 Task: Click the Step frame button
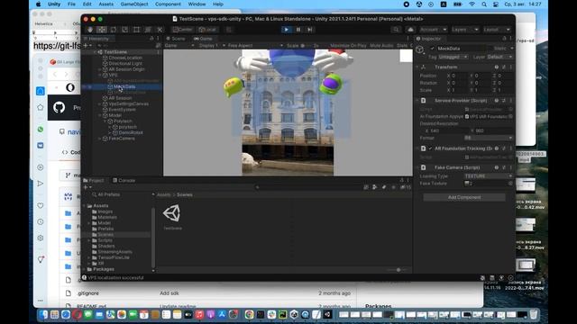(310, 30)
